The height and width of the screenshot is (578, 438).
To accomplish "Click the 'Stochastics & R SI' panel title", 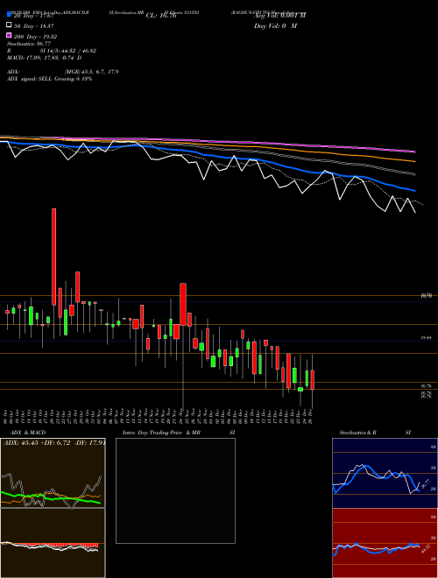I will [x=375, y=433].
